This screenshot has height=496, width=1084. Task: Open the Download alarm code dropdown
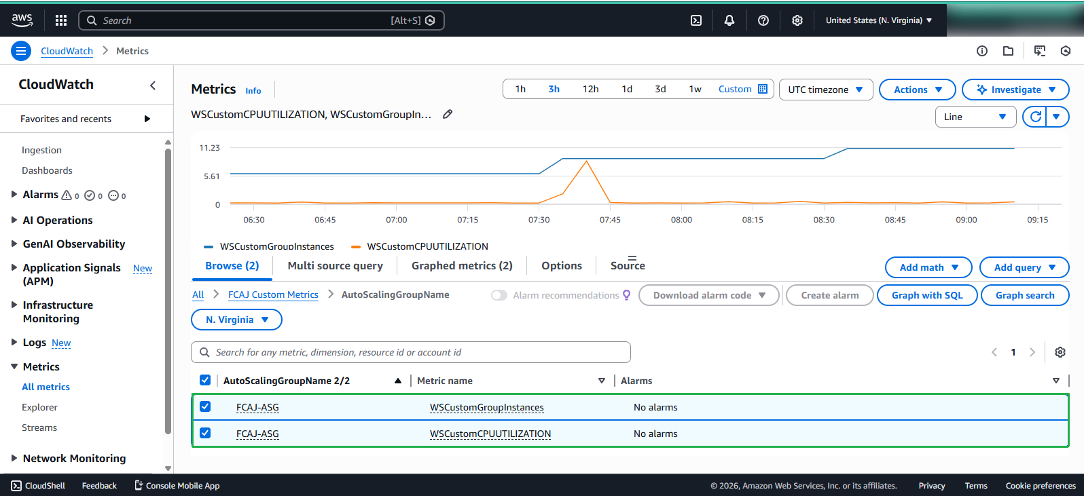tap(709, 295)
